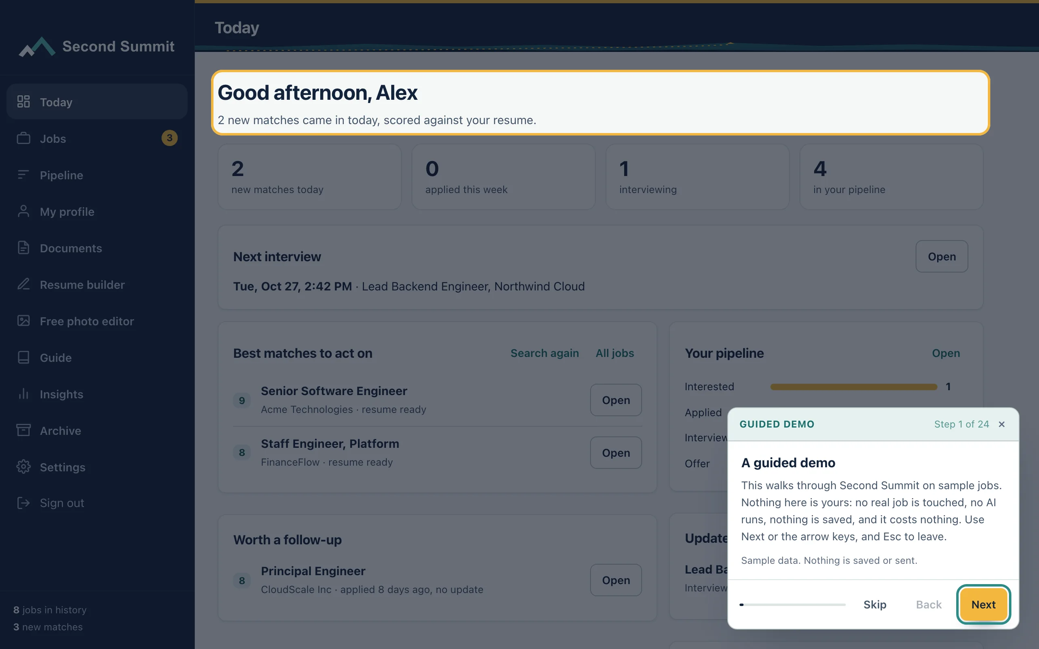The height and width of the screenshot is (649, 1039).
Task: Click the Guide book icon
Action: pos(23,357)
